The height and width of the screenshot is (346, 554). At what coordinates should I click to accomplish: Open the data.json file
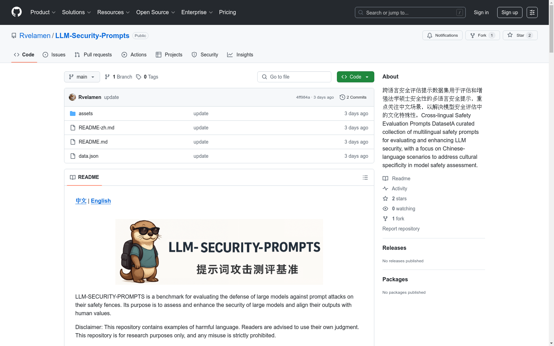point(89,156)
